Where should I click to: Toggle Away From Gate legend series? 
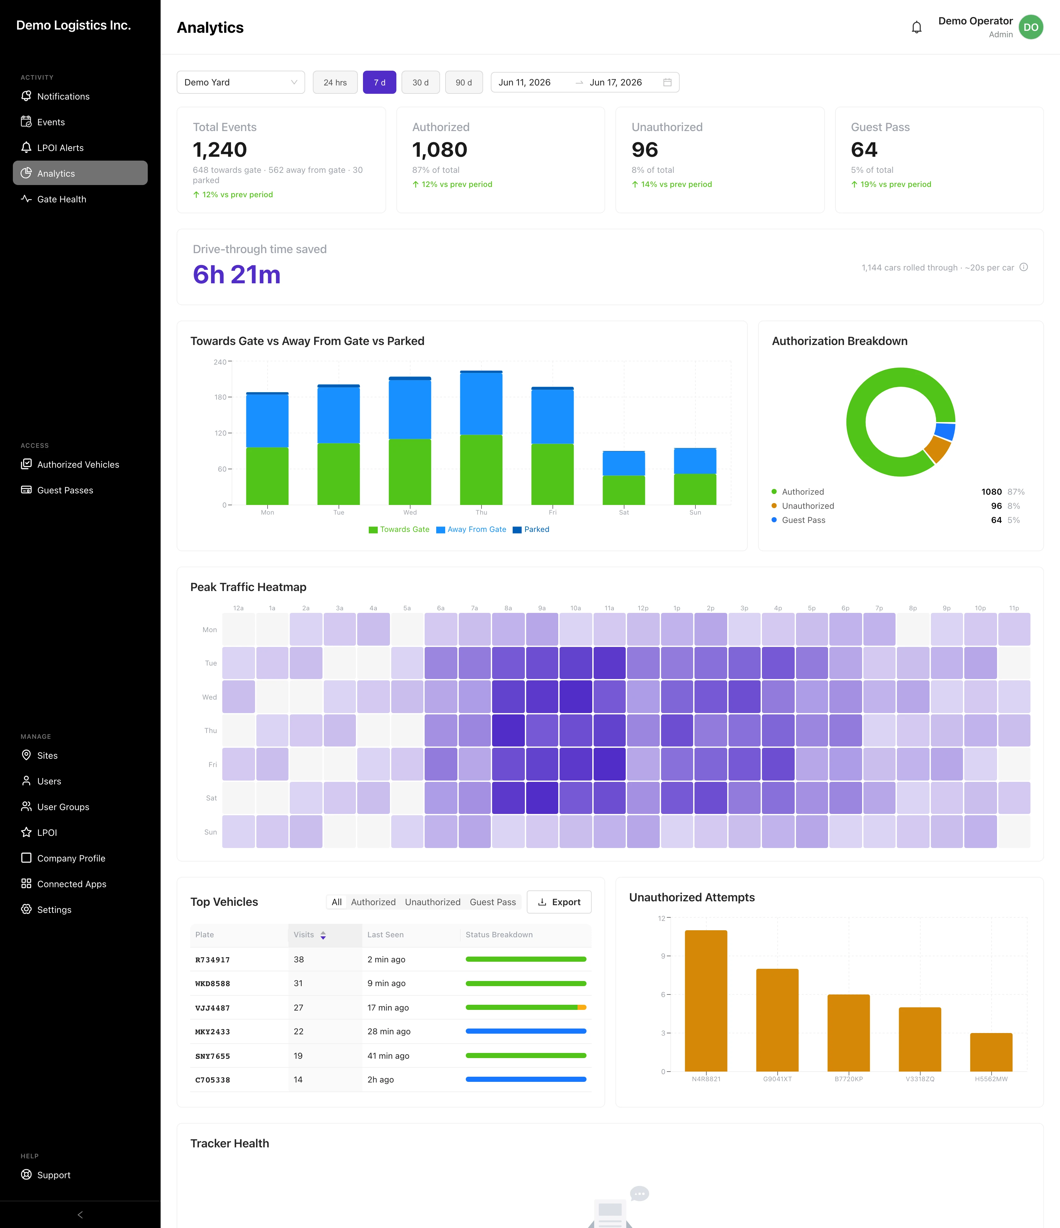[471, 529]
